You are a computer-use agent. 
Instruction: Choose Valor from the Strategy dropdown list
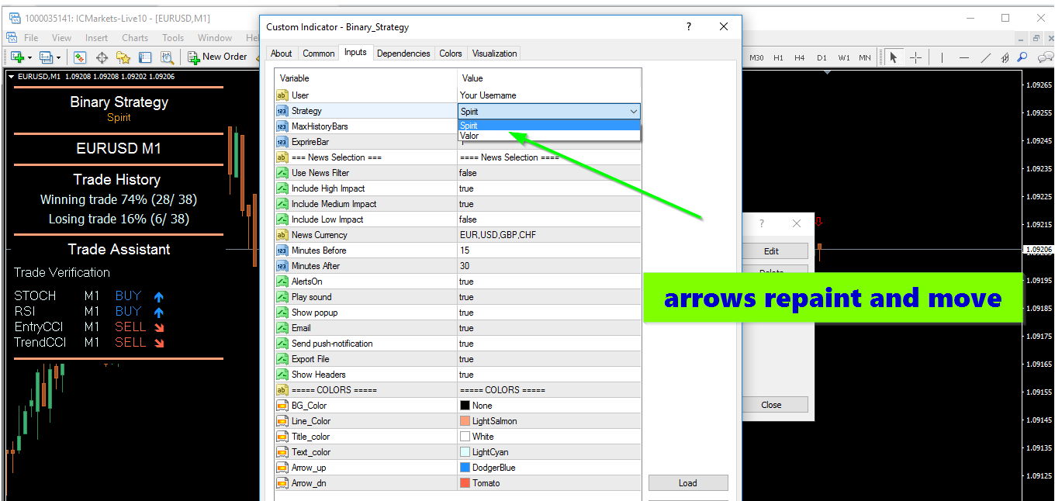pos(470,136)
